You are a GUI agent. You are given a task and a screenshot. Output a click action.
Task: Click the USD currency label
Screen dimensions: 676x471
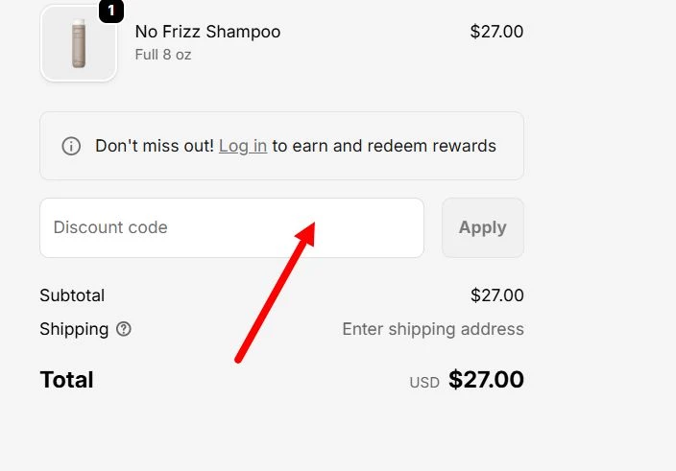(424, 382)
